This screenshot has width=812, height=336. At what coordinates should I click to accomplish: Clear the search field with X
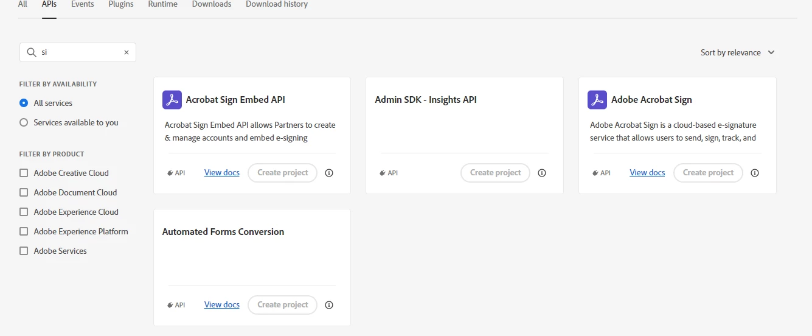pyautogui.click(x=127, y=52)
